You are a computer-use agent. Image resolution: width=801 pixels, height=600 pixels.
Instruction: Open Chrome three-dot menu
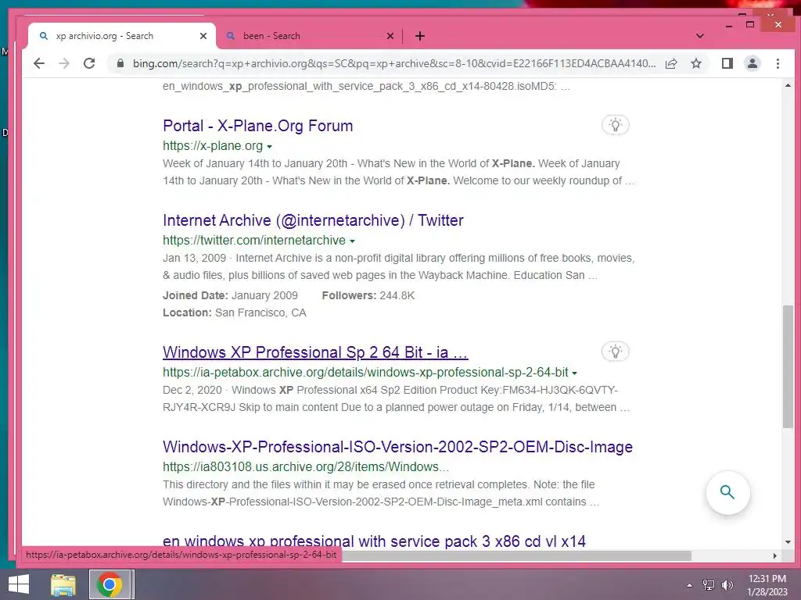click(x=778, y=63)
